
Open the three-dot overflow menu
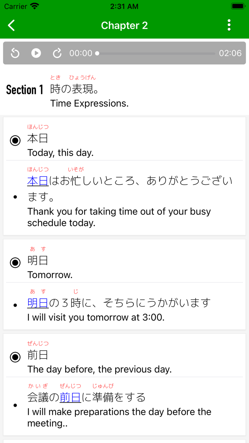coord(229,25)
